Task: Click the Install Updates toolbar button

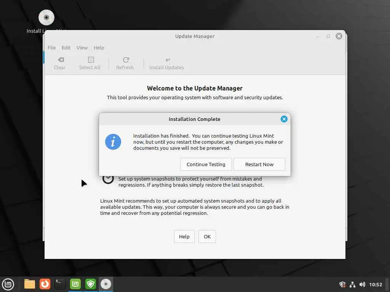Action: point(166,63)
